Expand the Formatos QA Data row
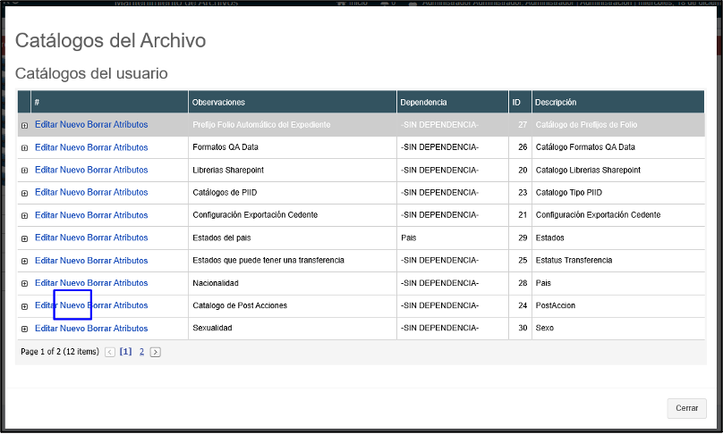This screenshot has height=434, width=723. [24, 148]
